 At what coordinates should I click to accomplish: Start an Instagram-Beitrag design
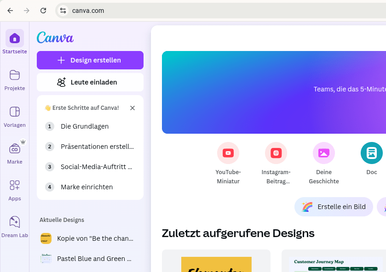[276, 153]
